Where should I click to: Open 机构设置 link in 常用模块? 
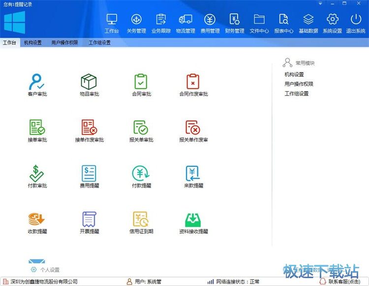pos(294,74)
